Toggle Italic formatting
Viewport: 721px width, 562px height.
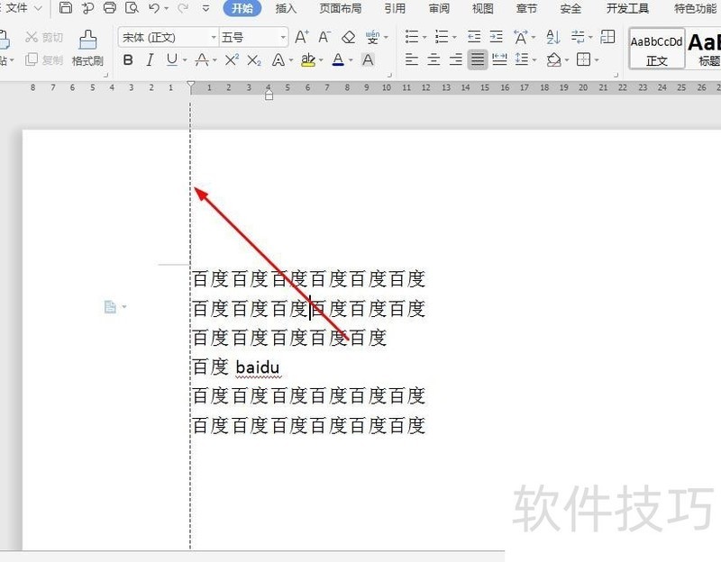coord(150,59)
